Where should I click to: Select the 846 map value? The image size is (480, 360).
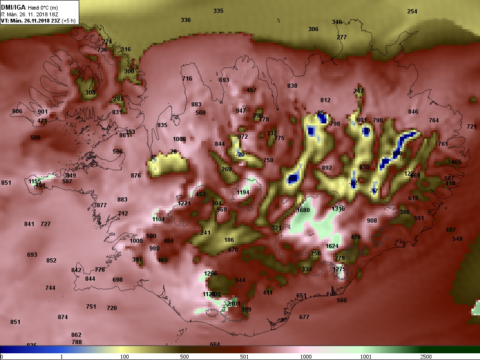click(413, 112)
